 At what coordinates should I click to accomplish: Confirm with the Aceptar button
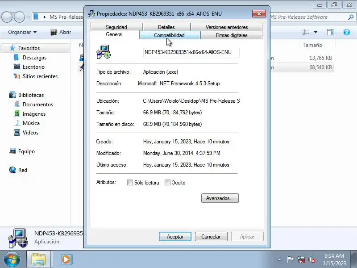pos(175,237)
